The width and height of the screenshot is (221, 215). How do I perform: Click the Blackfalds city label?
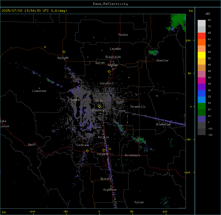(x=113, y=57)
